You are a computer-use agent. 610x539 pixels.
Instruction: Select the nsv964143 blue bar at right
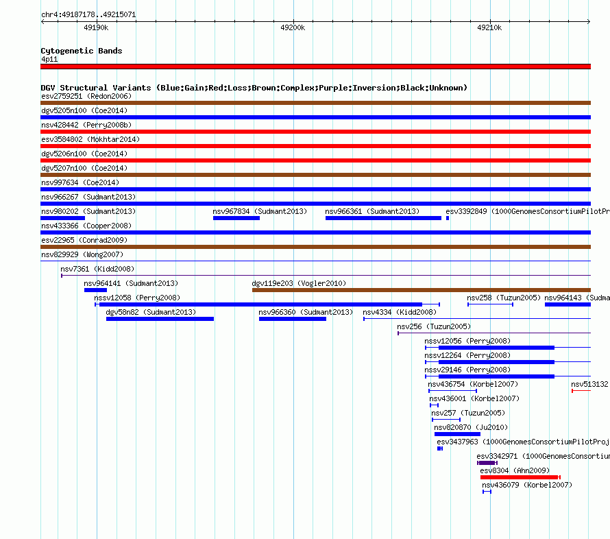click(x=568, y=304)
